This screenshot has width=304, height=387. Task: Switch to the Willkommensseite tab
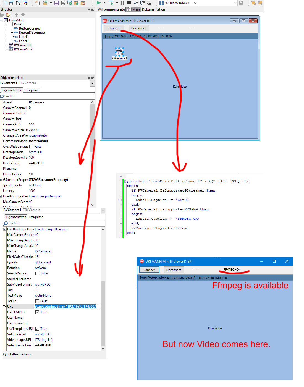click(111, 9)
